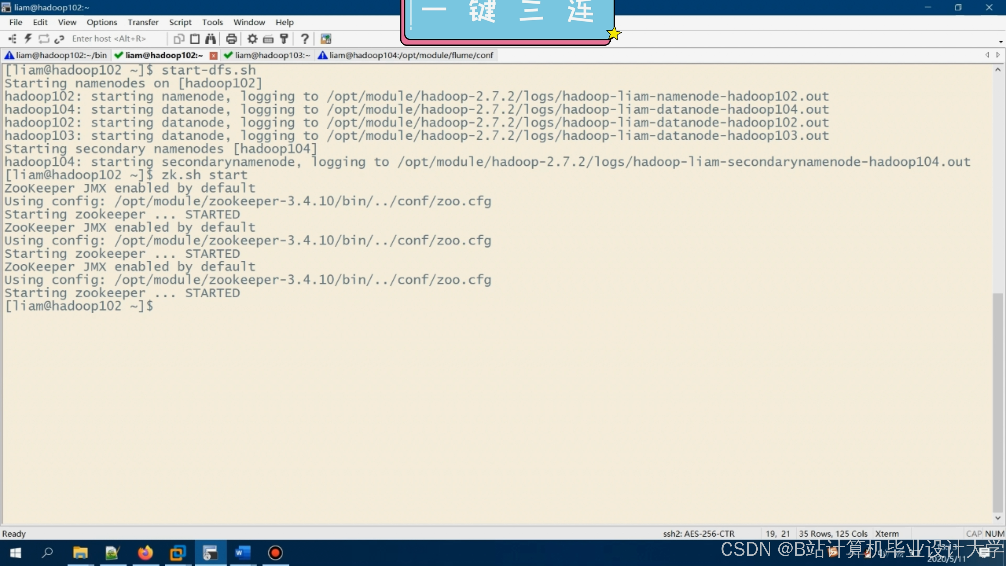Click the Session Manager connect icon
The image size is (1006, 566).
coord(13,39)
